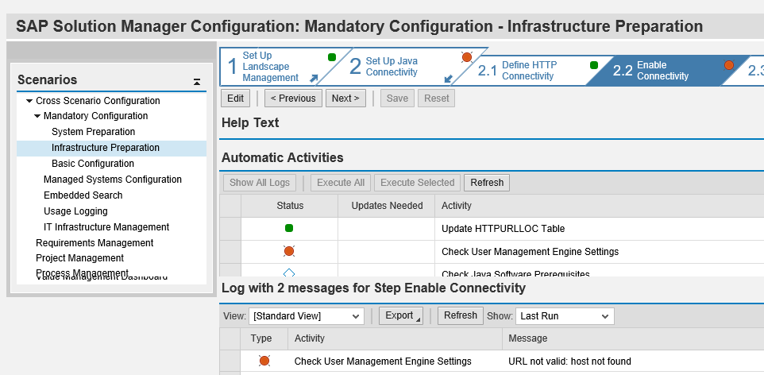The height and width of the screenshot is (375, 764).
Task: Click Check User Management Engine Settings in activities
Action: click(x=531, y=252)
